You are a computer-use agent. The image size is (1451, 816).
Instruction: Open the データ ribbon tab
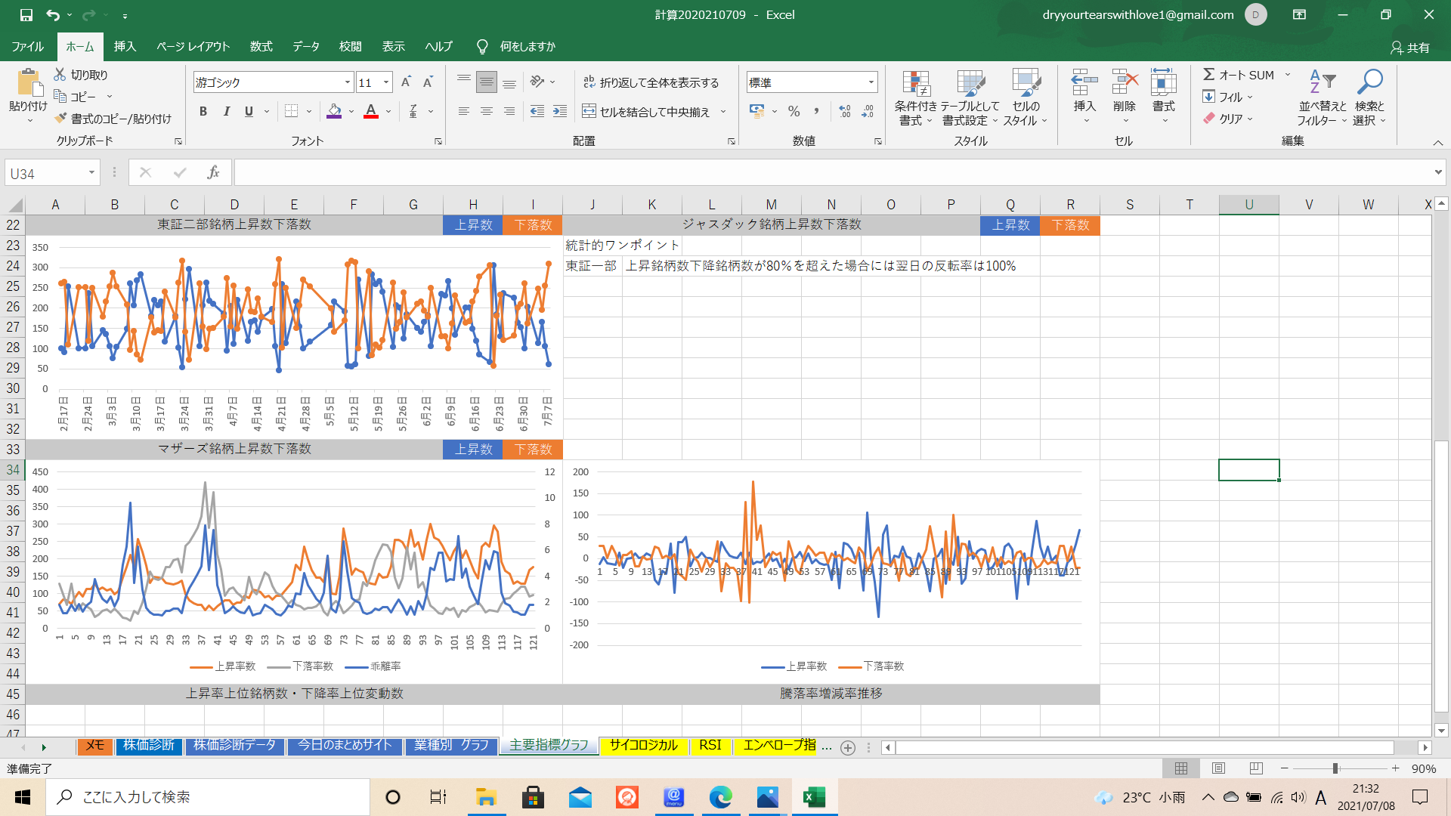[x=305, y=46]
